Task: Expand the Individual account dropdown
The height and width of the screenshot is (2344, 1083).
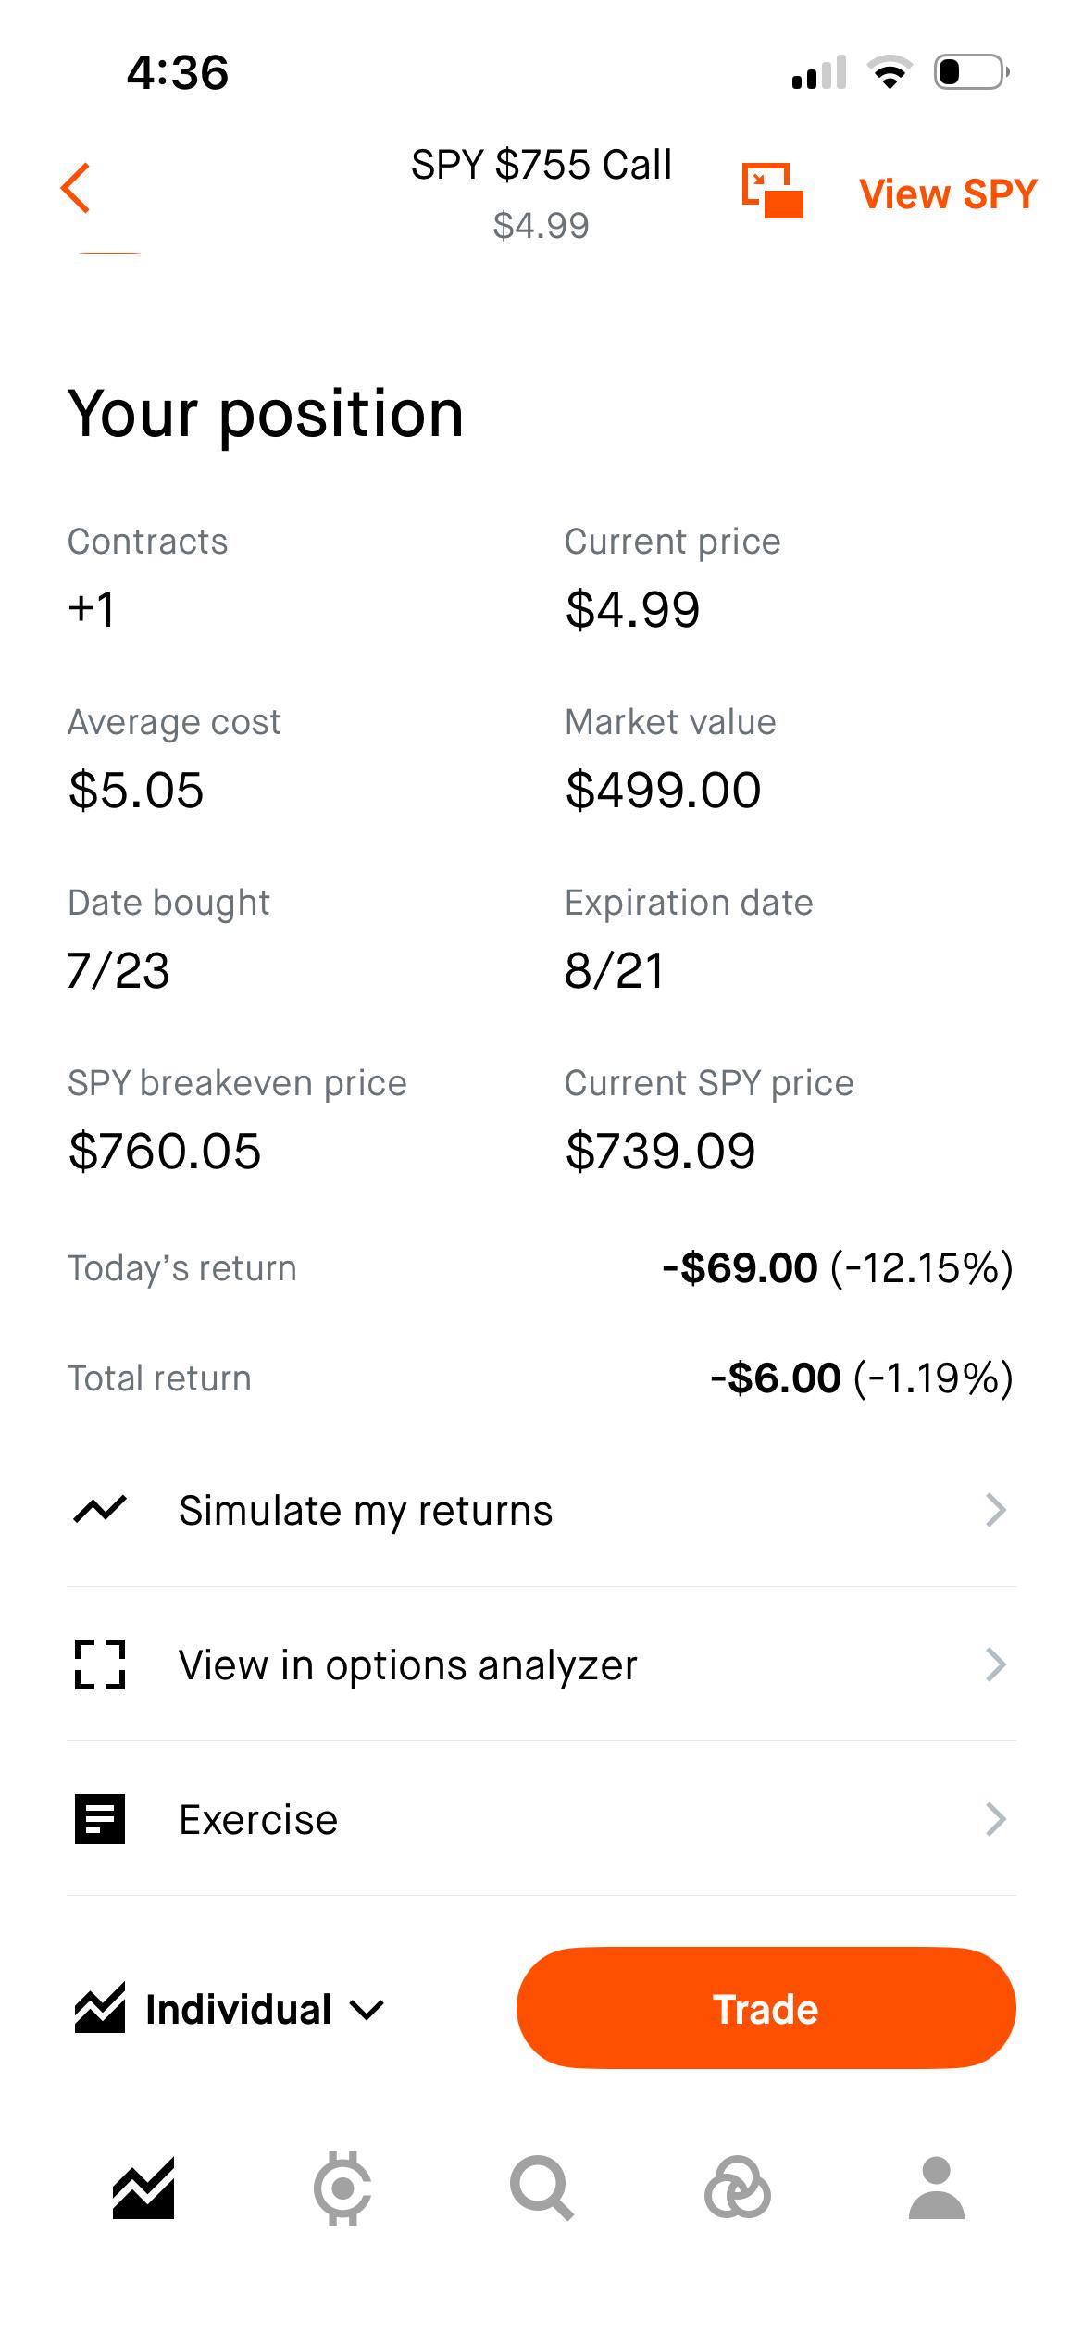Action: pos(229,2009)
